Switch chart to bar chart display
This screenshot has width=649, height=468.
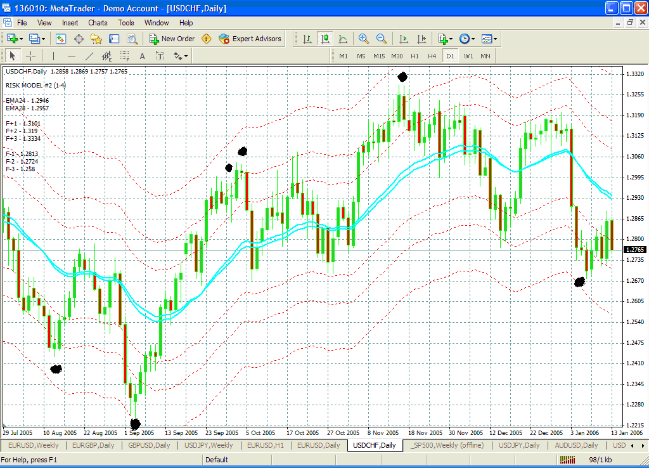point(307,39)
